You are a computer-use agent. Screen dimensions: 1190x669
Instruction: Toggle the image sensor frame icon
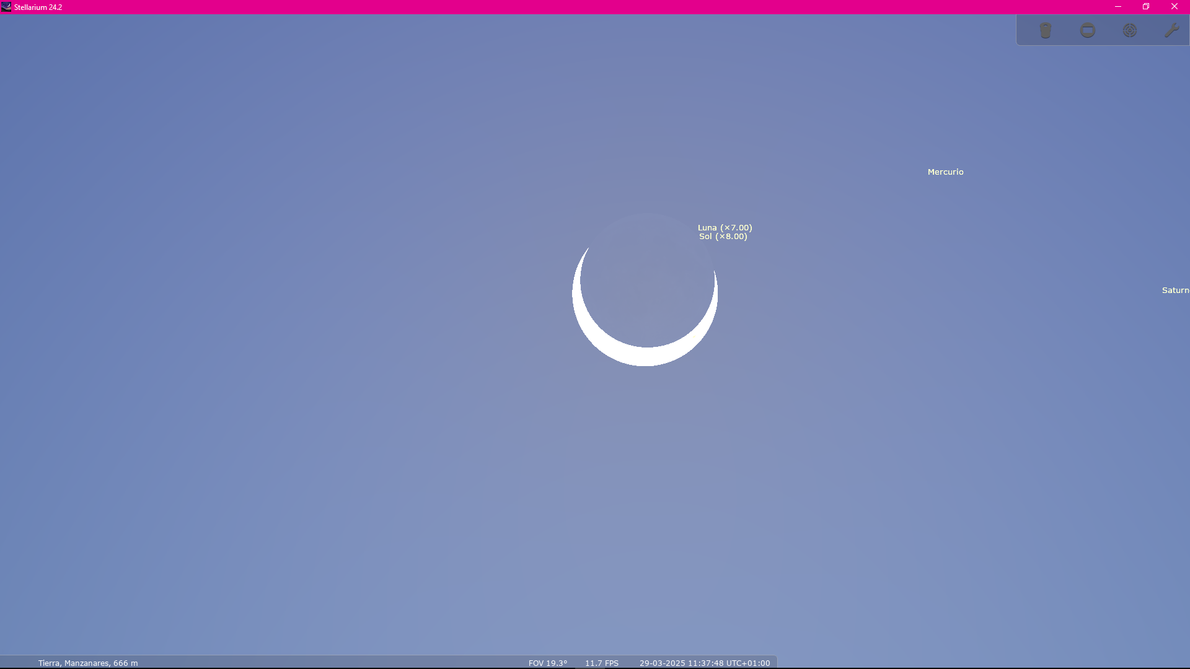1088,30
